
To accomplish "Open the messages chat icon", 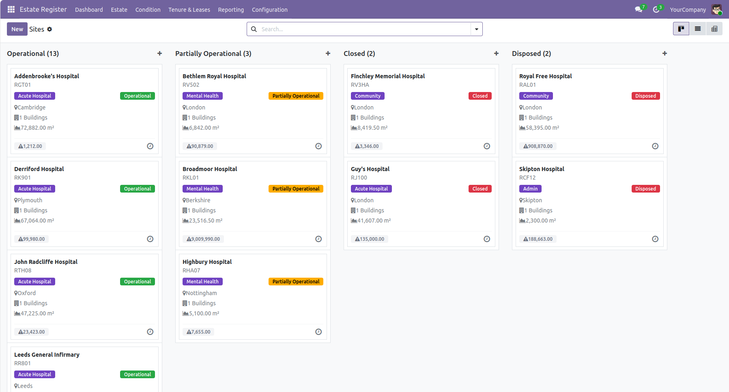I will click(639, 9).
